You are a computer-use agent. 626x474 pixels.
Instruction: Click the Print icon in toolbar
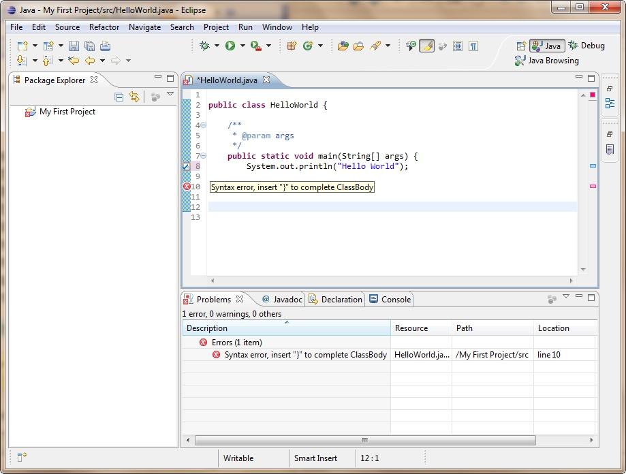(x=105, y=46)
